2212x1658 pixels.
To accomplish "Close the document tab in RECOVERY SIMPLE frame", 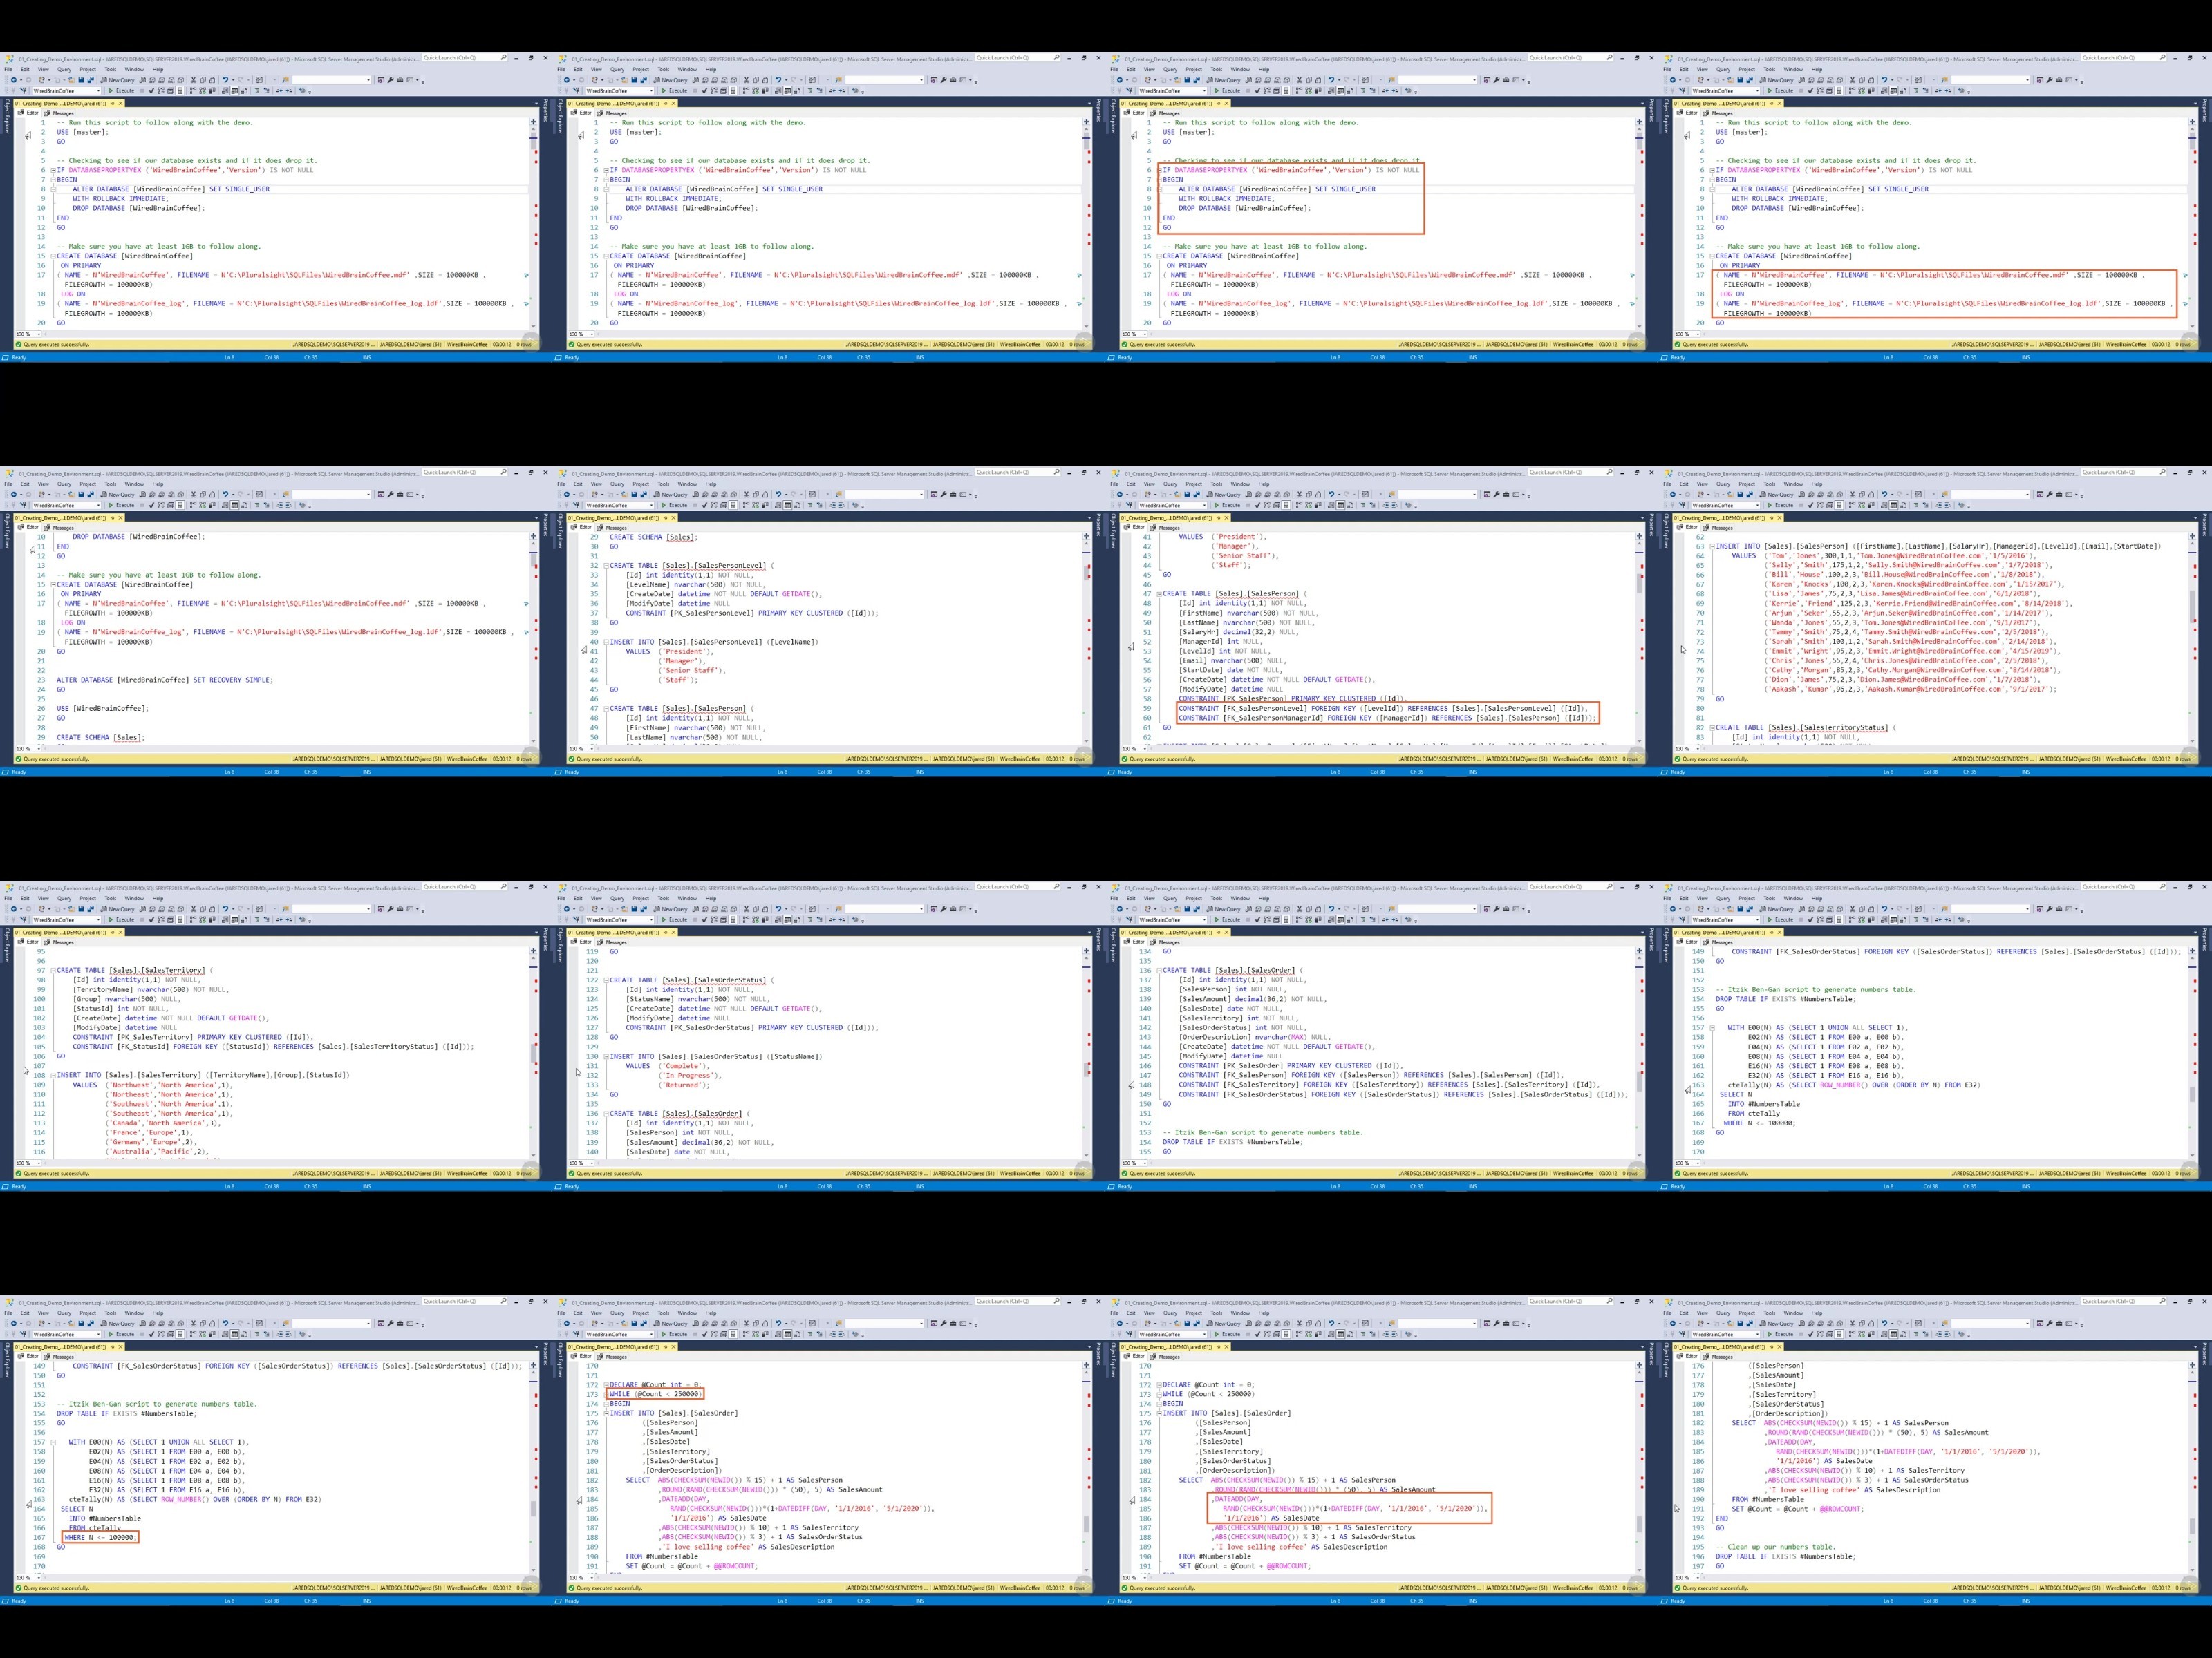I will click(120, 519).
